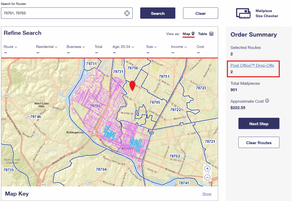This screenshot has width=292, height=201.
Task: Click the locate-me crosshair icon in search field
Action: click(127, 13)
